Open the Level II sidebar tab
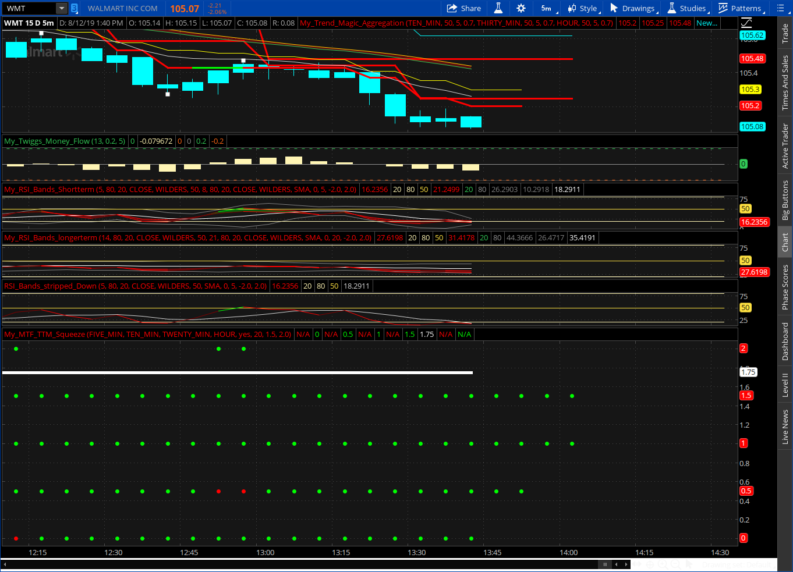The height and width of the screenshot is (572, 793). click(785, 385)
